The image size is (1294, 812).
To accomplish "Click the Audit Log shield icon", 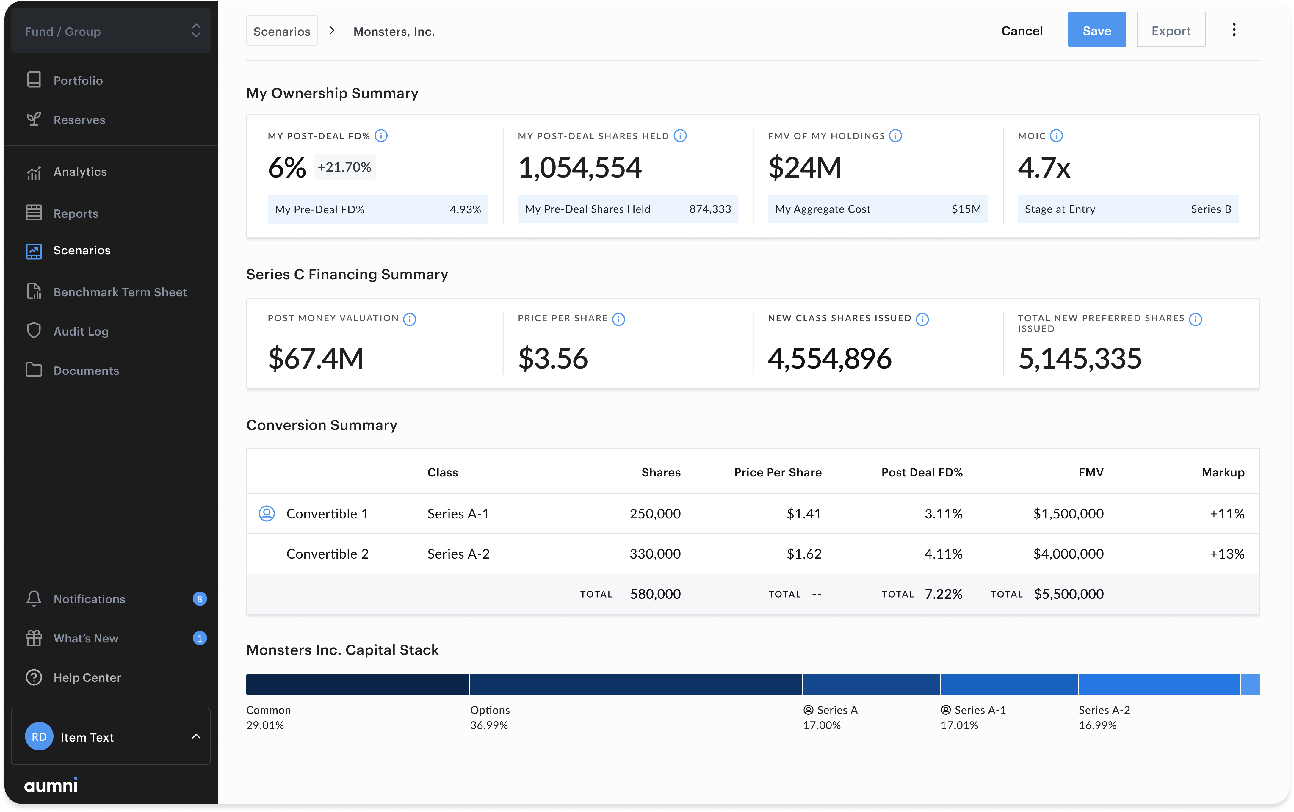I will click(x=34, y=331).
